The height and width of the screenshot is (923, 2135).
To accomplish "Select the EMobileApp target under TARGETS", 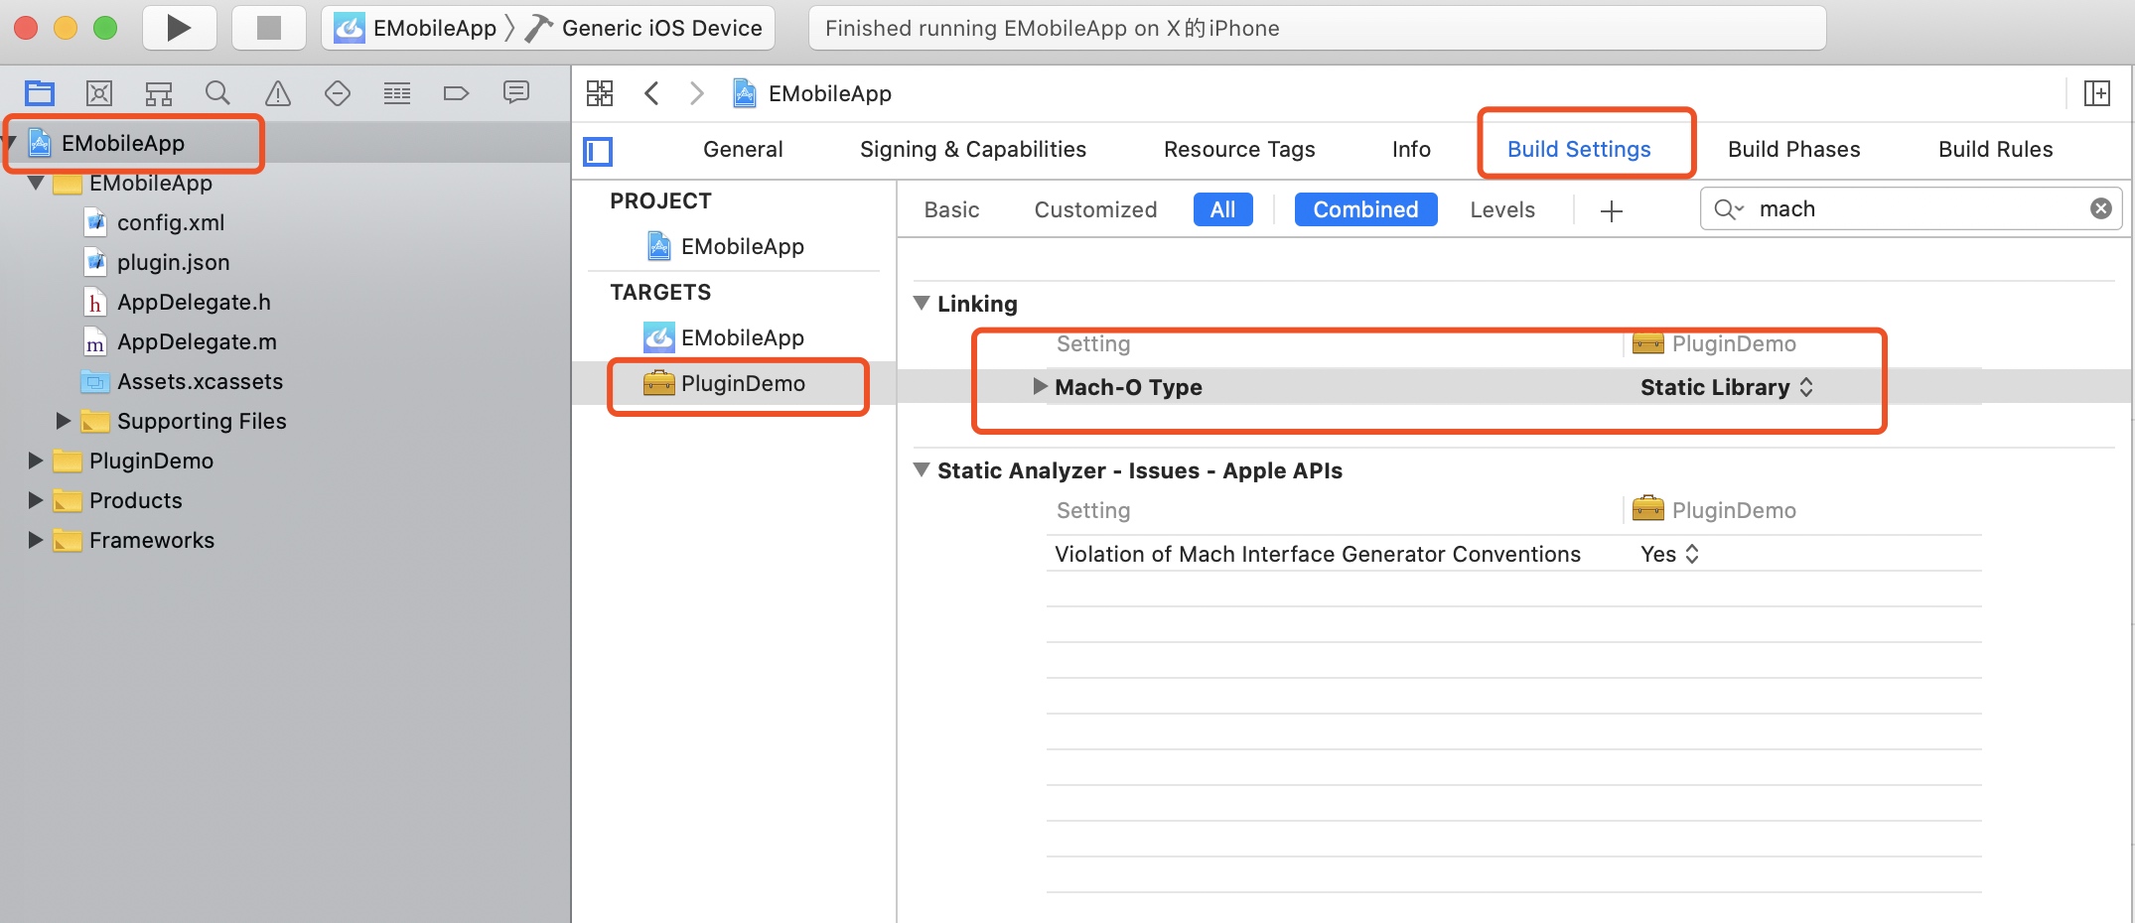I will (x=725, y=337).
